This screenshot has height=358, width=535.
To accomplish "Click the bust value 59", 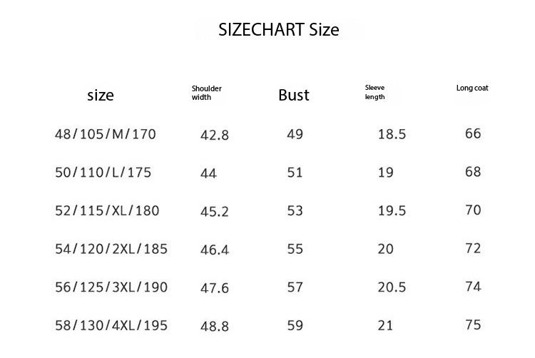I will click(x=295, y=326).
